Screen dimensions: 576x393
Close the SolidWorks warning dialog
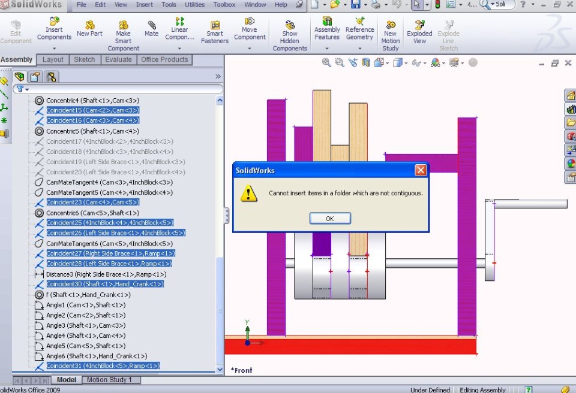421,170
